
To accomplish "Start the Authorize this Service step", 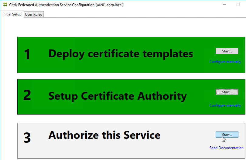I will tap(227, 135).
